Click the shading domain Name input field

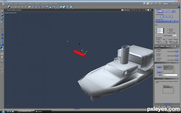tap(170, 75)
